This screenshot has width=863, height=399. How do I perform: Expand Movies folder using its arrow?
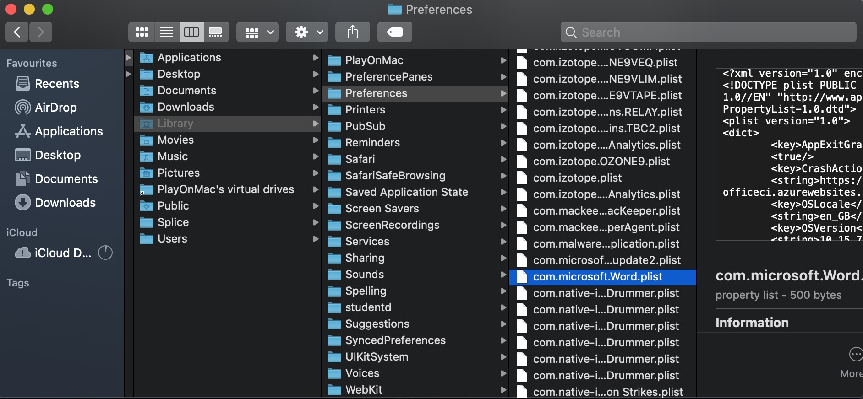click(316, 140)
